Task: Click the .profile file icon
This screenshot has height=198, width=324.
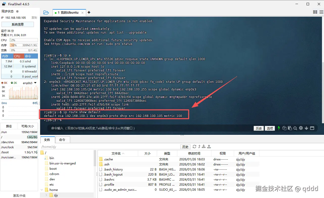Action: coord(101,184)
